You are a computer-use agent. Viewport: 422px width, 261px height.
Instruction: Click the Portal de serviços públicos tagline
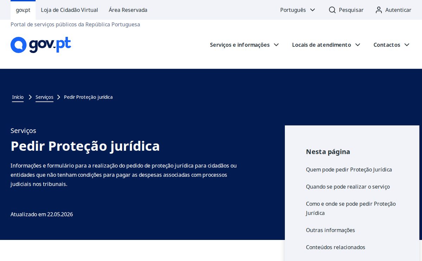(75, 25)
